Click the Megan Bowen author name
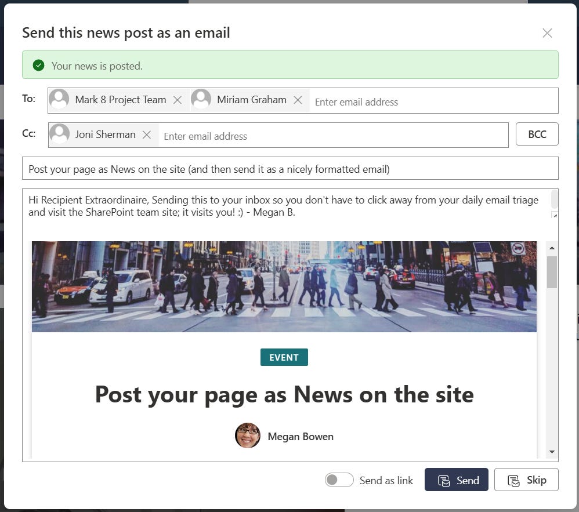 point(301,436)
